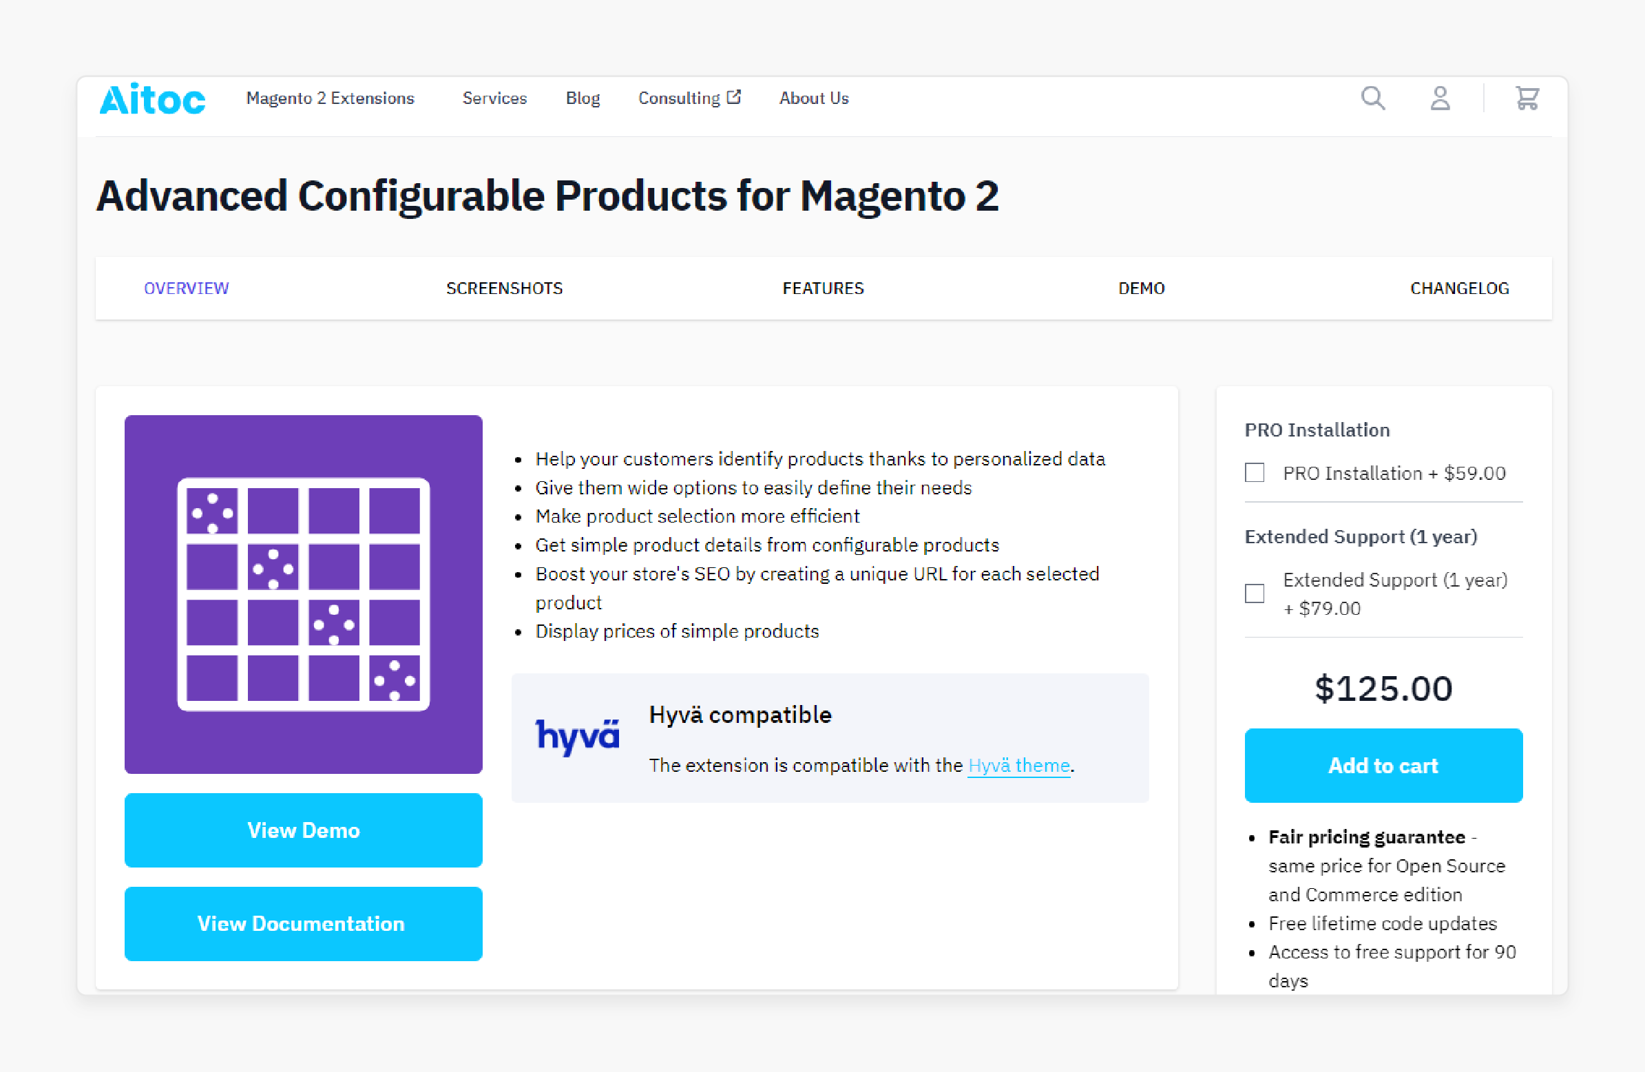Open the About Us menu item

(814, 98)
